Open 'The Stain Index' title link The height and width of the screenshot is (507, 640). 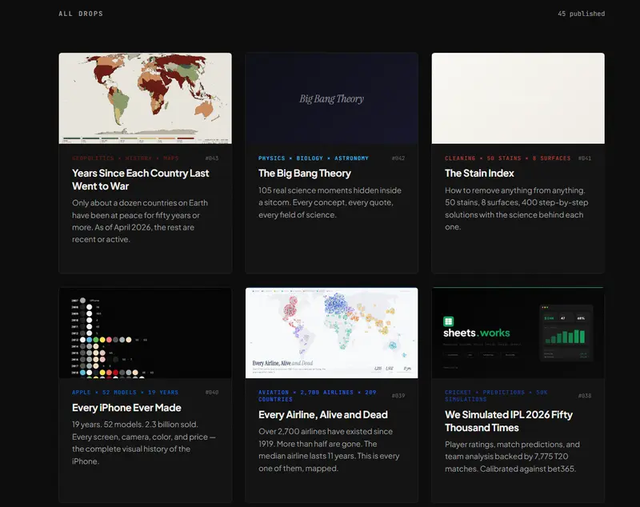479,173
